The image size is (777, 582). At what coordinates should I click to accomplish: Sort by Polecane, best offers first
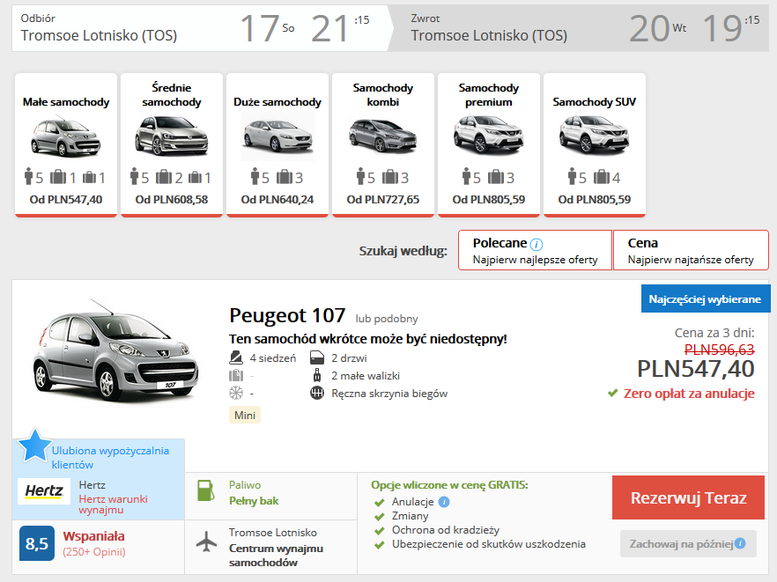pyautogui.click(x=536, y=250)
